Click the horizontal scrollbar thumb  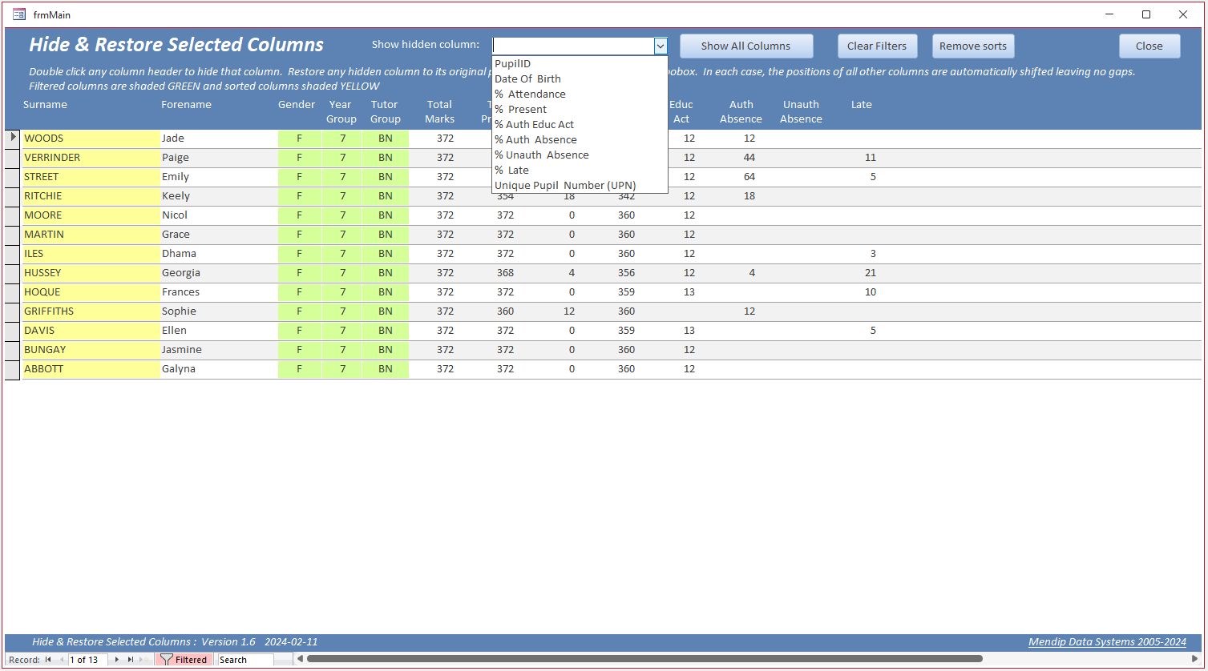644,659
